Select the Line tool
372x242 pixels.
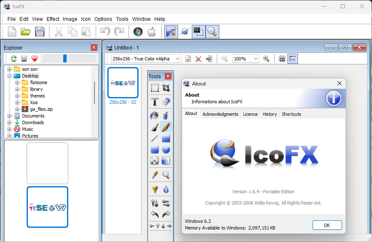(x=155, y=138)
